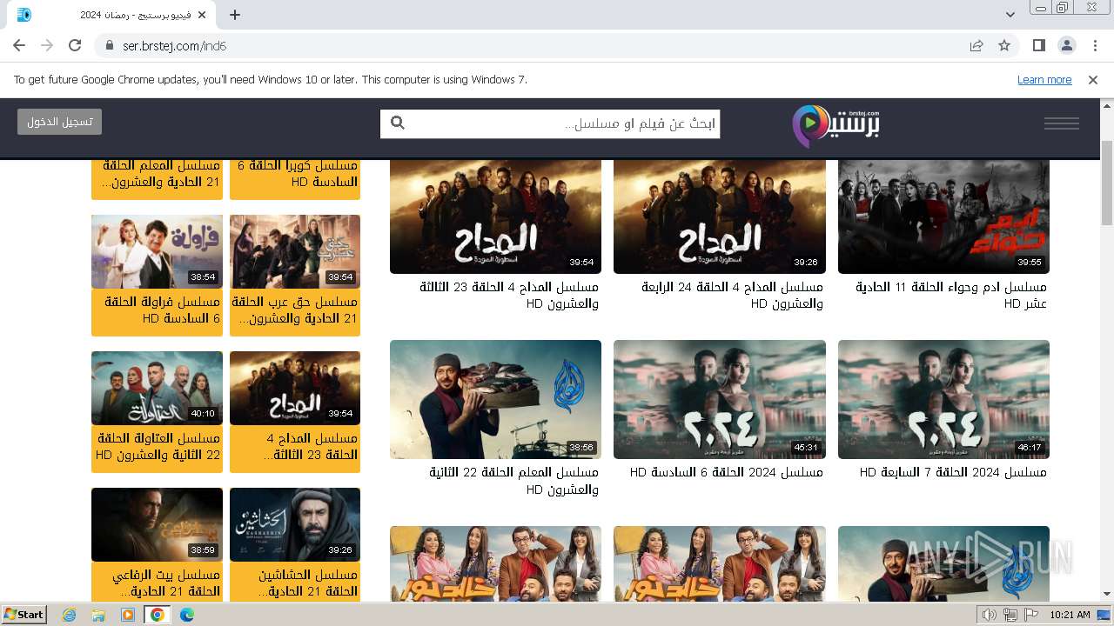Open the Windows Start button
Viewport: 1114px width, 626px height.
[x=23, y=614]
